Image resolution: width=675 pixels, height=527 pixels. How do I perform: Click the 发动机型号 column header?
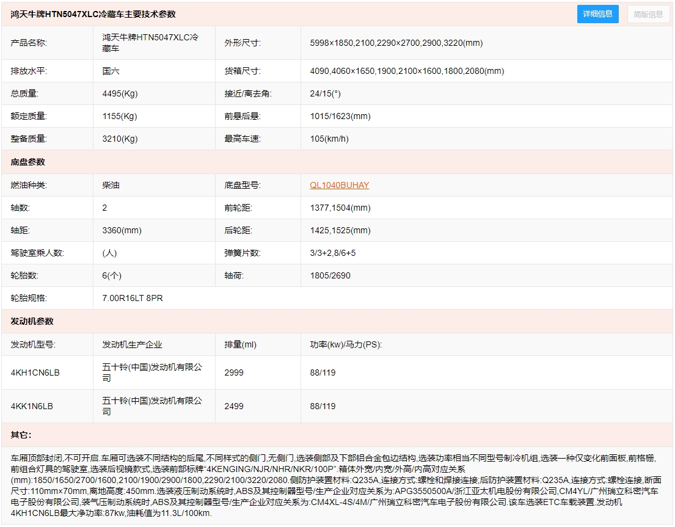33,344
